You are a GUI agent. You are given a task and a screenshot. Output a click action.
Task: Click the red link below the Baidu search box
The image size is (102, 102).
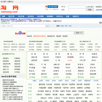coord(39,36)
